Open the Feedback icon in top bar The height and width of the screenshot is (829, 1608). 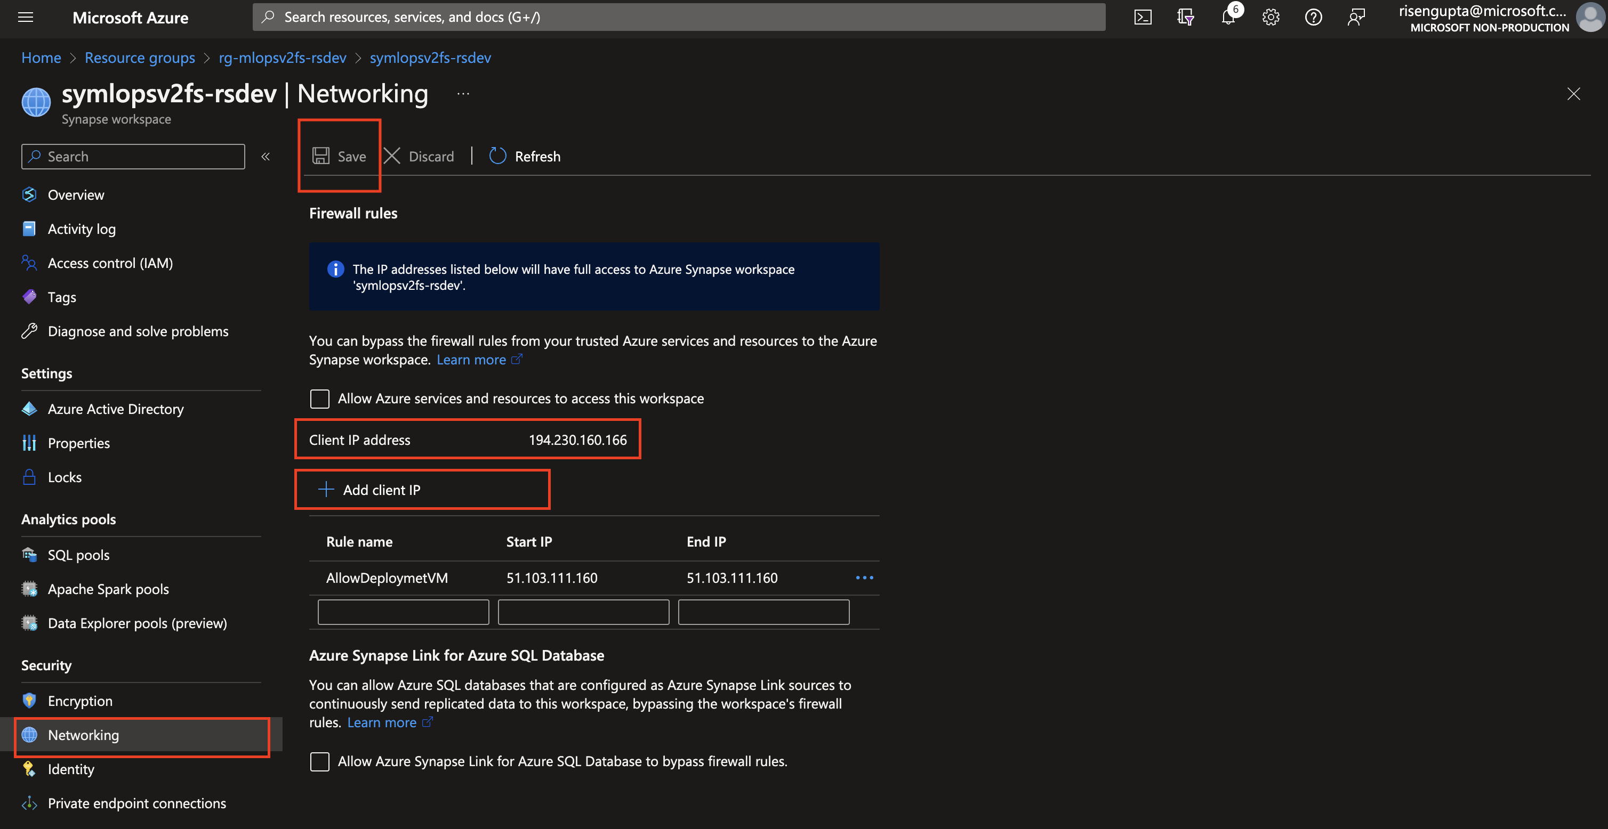point(1356,17)
